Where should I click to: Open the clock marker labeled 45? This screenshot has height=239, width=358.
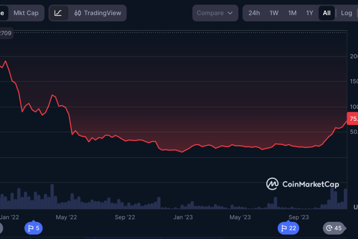334,228
